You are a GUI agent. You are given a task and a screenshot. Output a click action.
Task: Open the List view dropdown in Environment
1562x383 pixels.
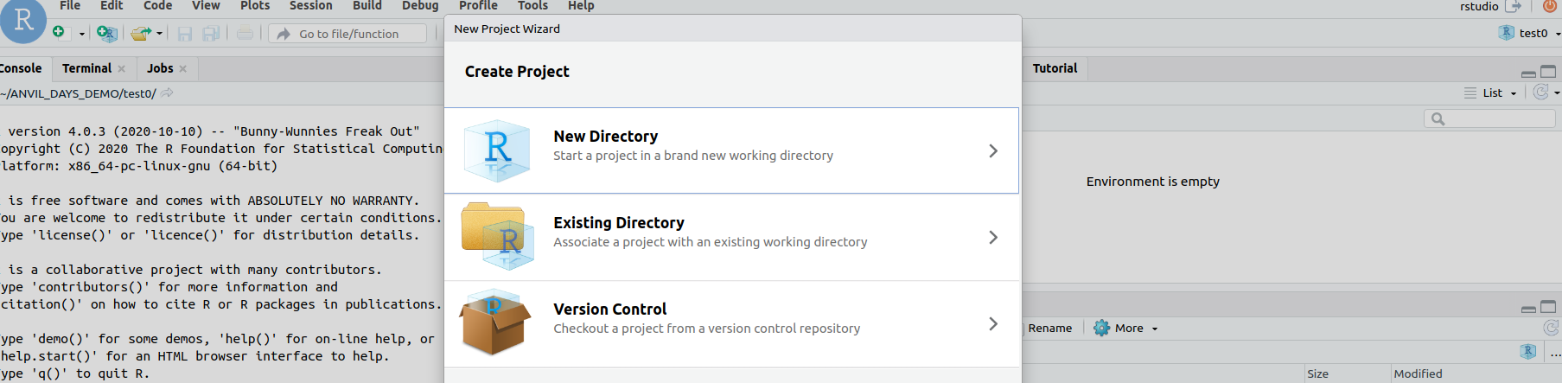point(1490,93)
